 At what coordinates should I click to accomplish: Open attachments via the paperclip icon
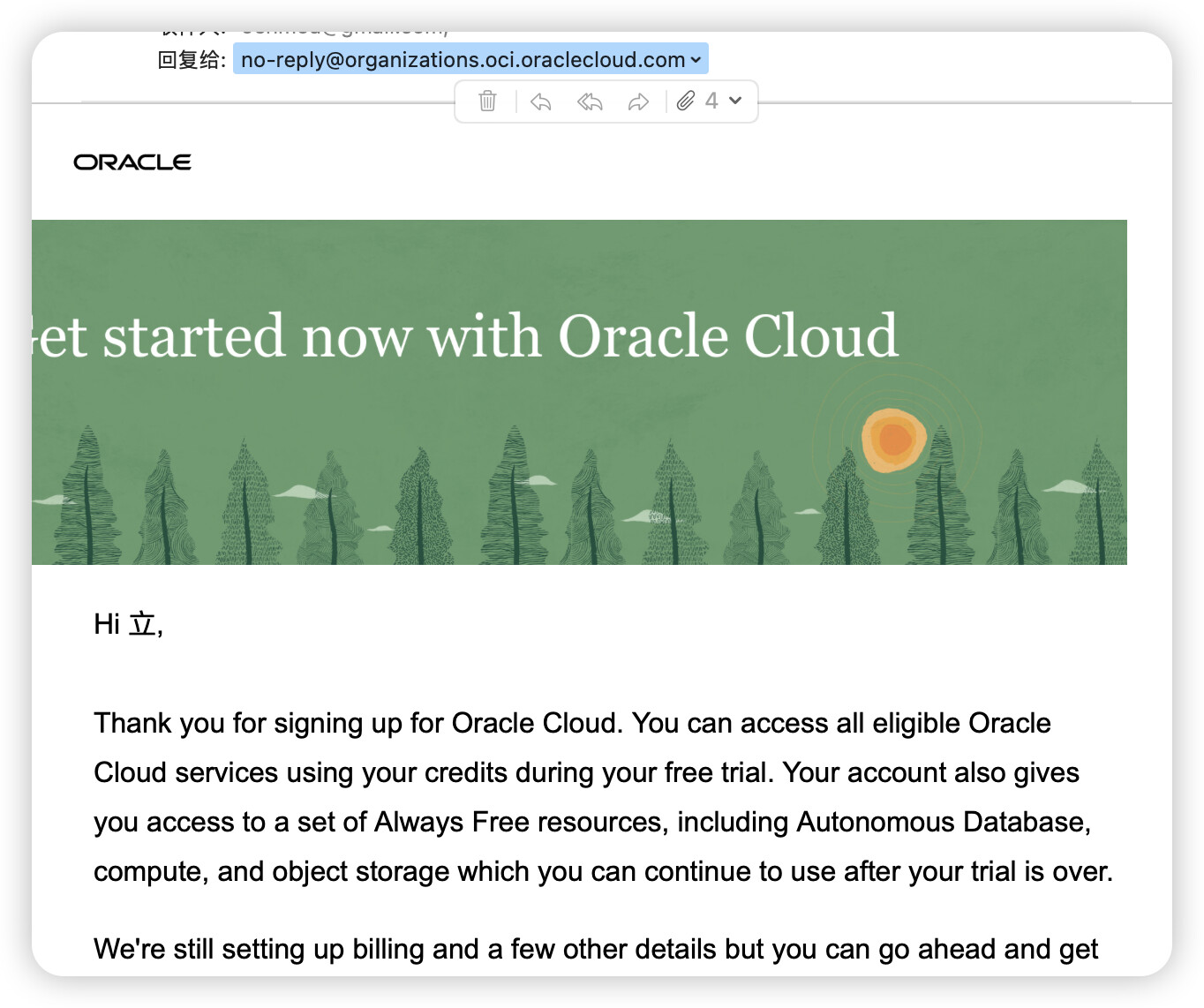(686, 102)
